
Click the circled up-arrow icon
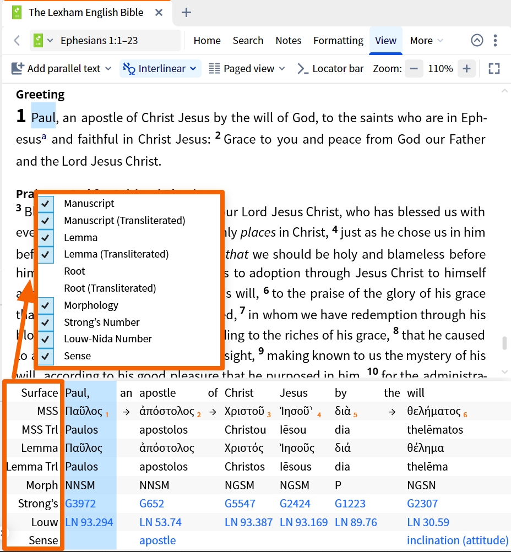click(x=477, y=40)
